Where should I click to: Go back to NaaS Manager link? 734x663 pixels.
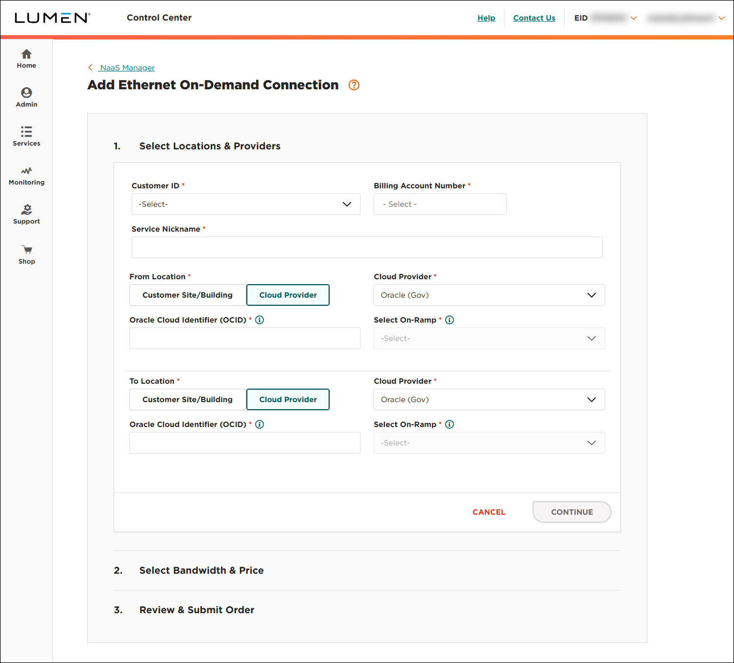click(127, 68)
